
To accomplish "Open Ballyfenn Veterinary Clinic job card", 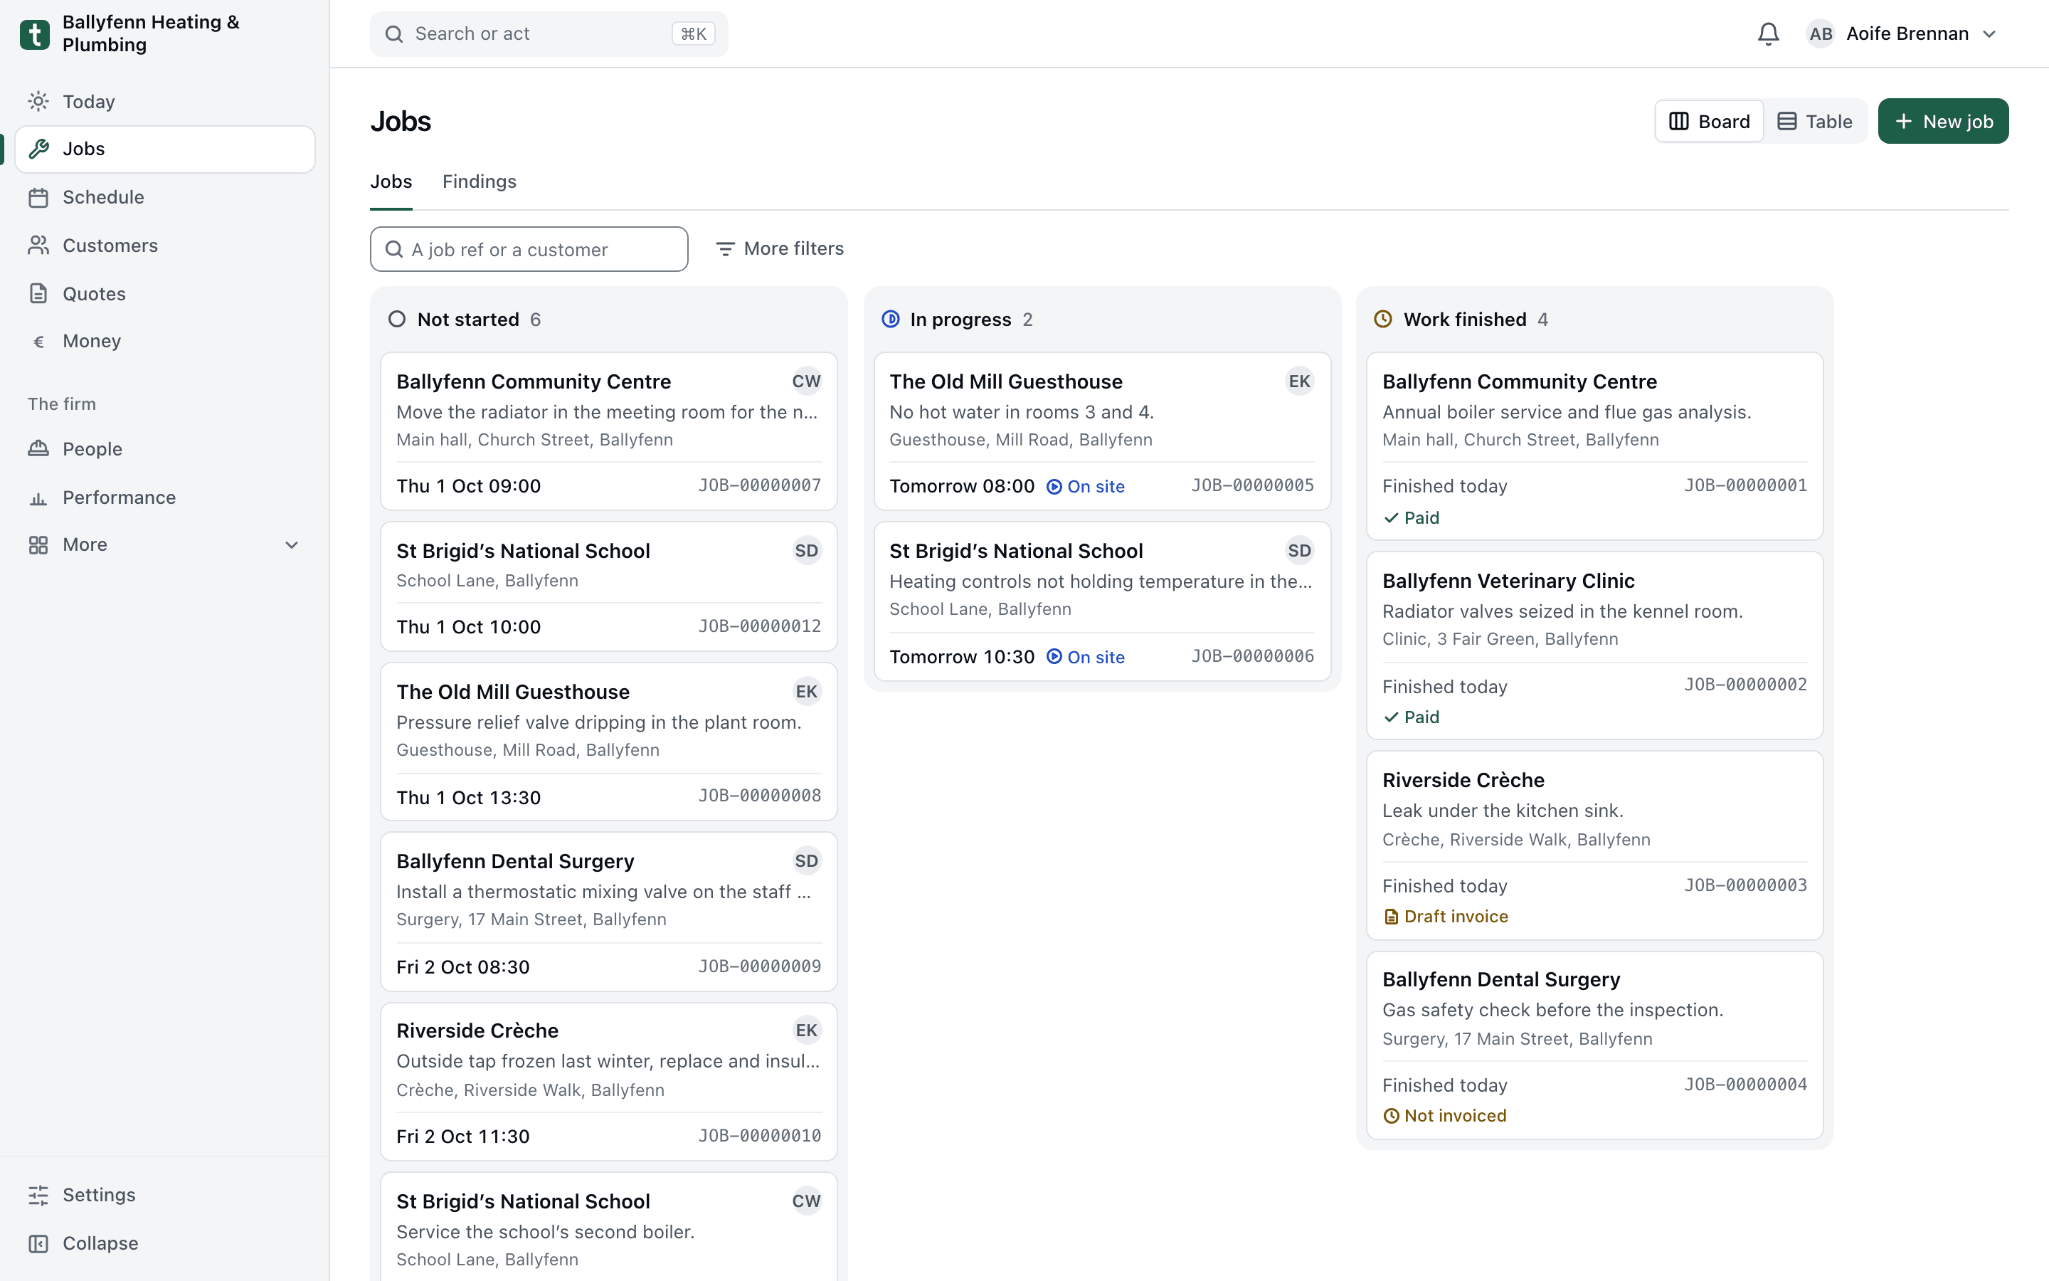I will coord(1594,645).
